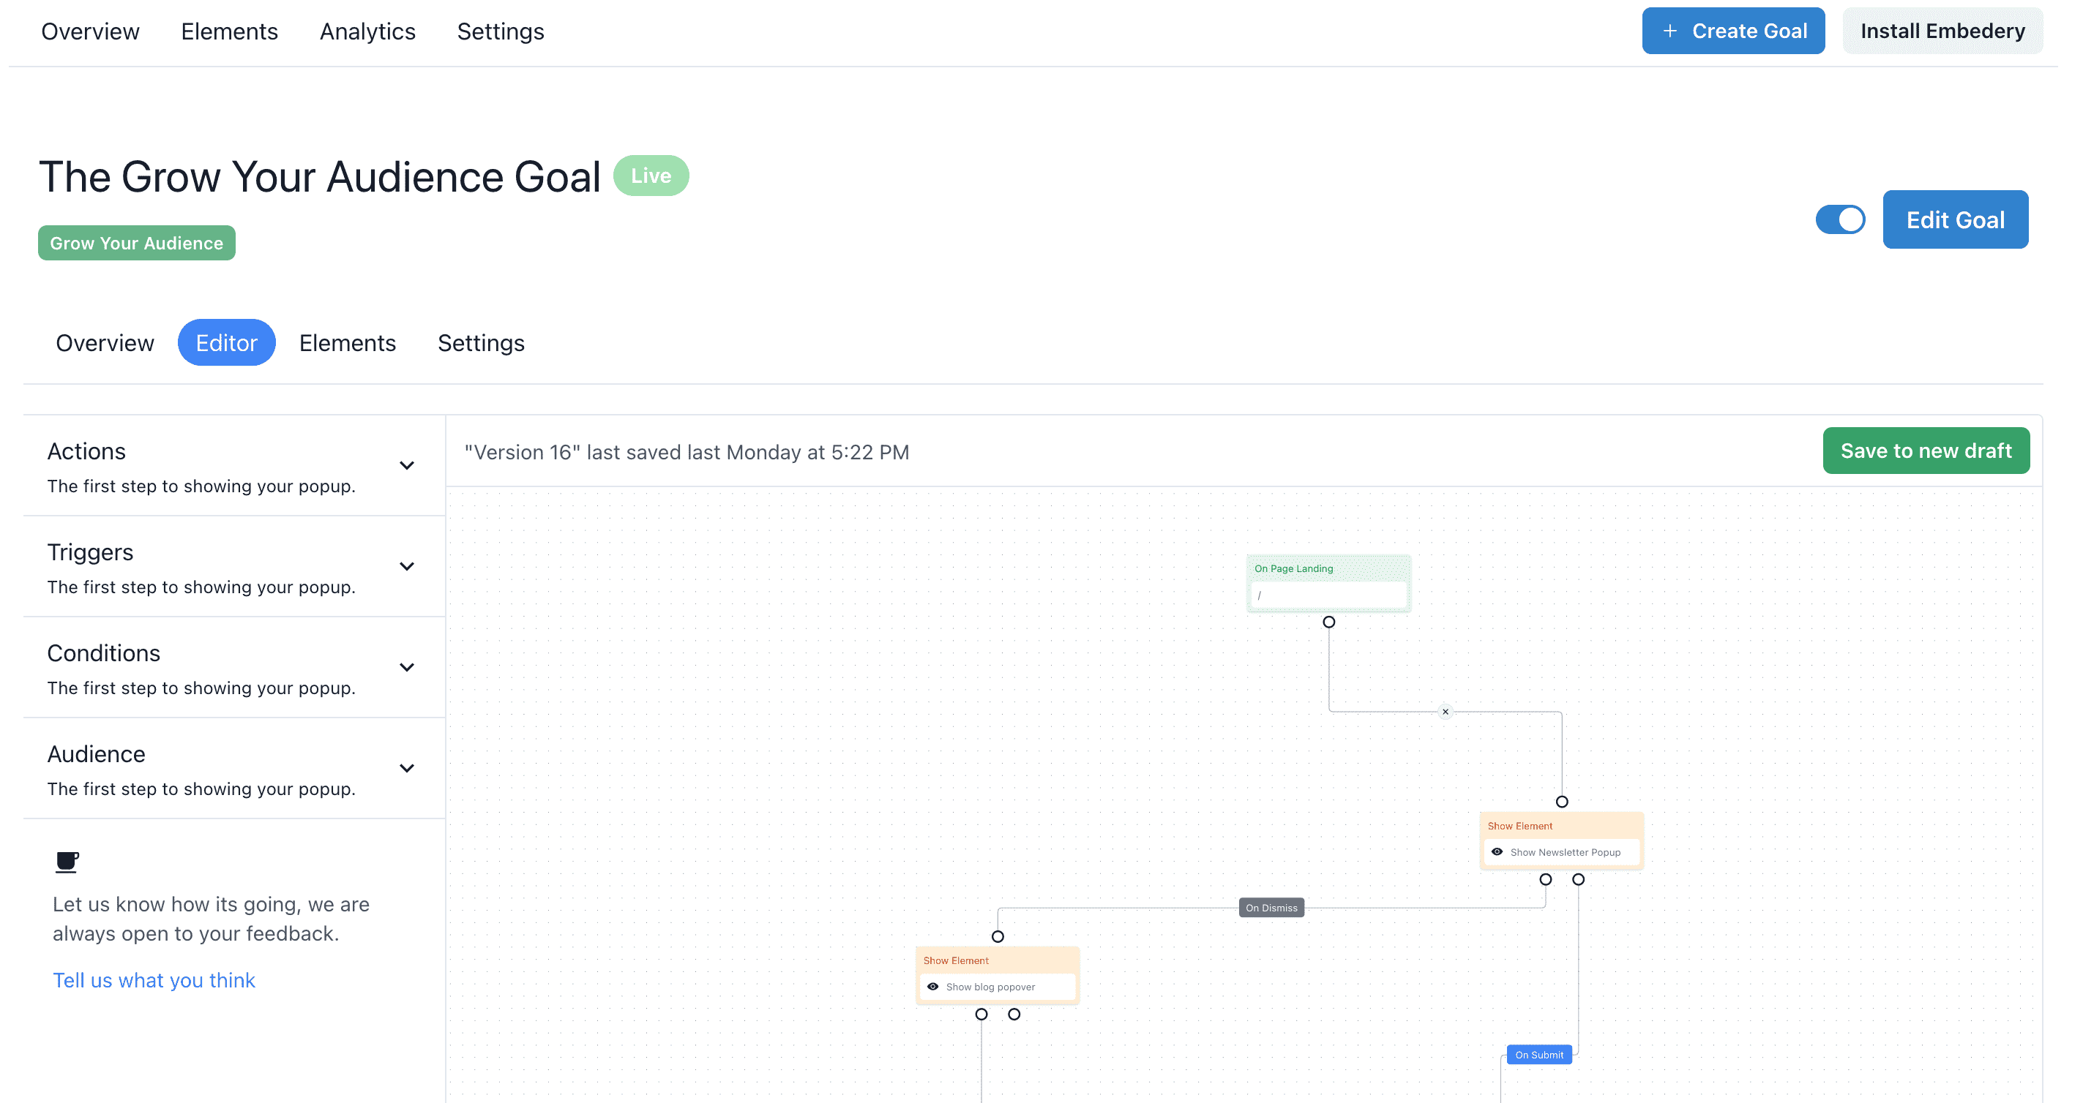The width and height of the screenshot is (2083, 1103).
Task: Toggle the Editor view on
Action: 226,343
